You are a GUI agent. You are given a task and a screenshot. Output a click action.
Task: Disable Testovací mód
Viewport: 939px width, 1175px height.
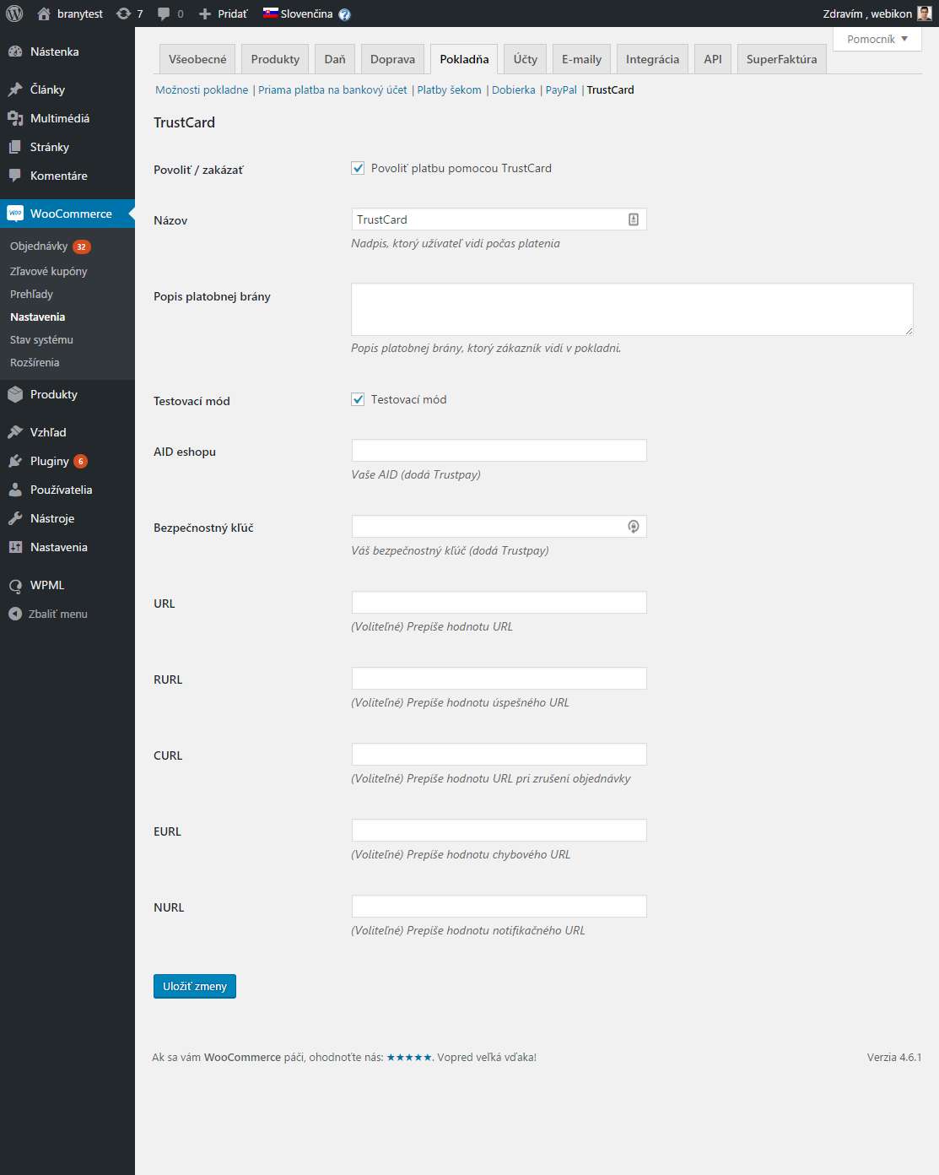pos(358,399)
